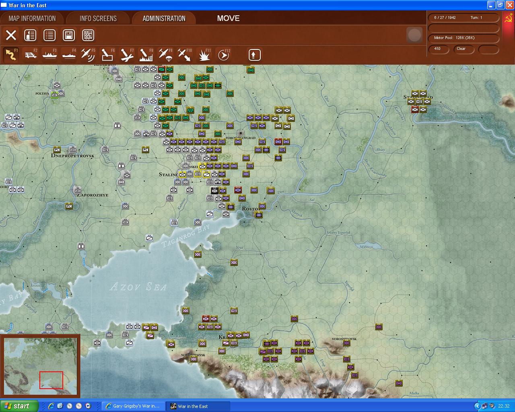Select the bomb city mode (F8) icon
Viewport: 515px width, 412px height.
pyautogui.click(x=146, y=55)
